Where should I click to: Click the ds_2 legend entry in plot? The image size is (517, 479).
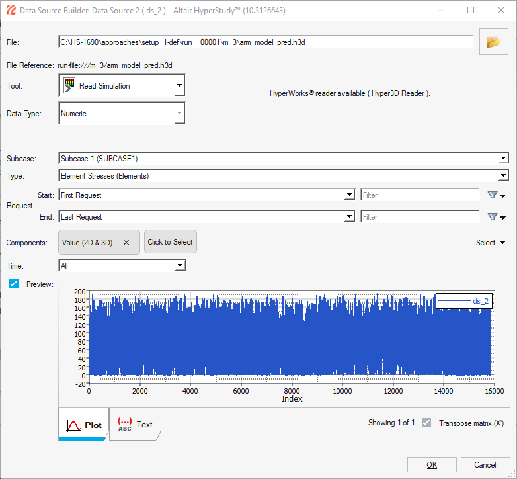click(x=464, y=301)
